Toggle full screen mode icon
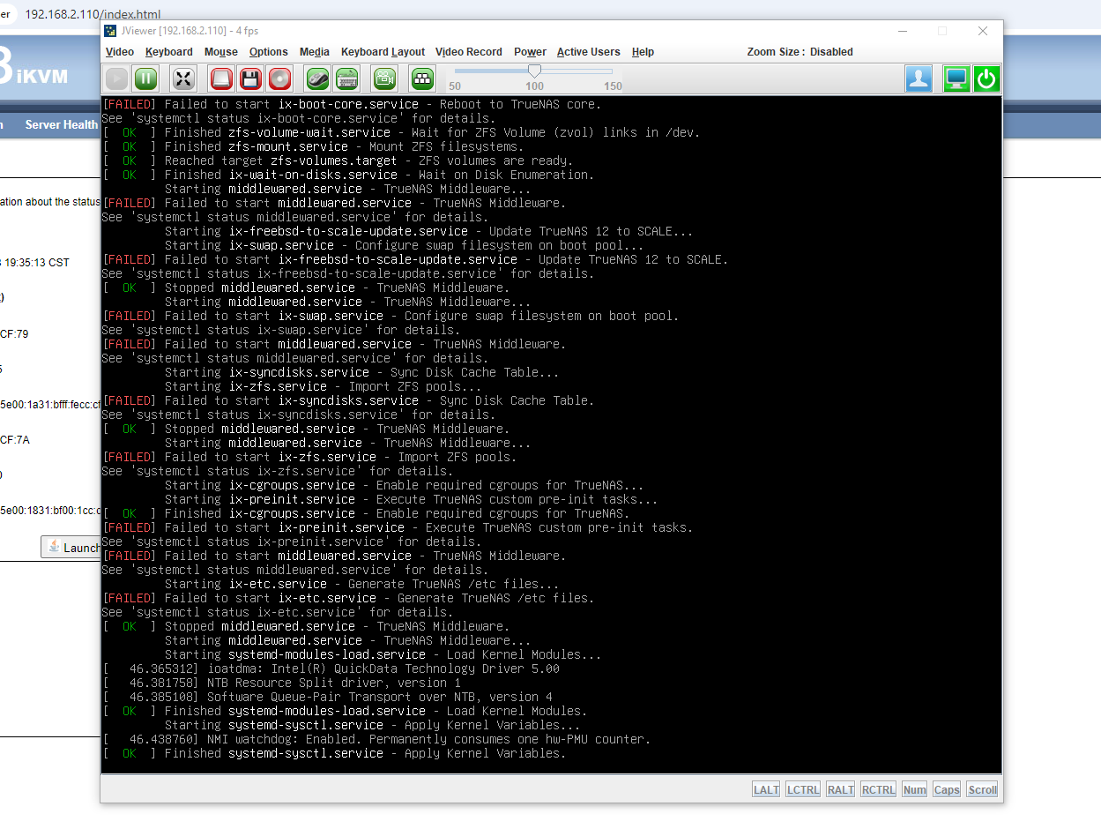Image resolution: width=1101 pixels, height=829 pixels. [183, 78]
